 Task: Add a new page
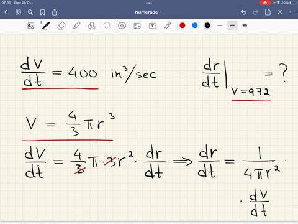tap(268, 12)
